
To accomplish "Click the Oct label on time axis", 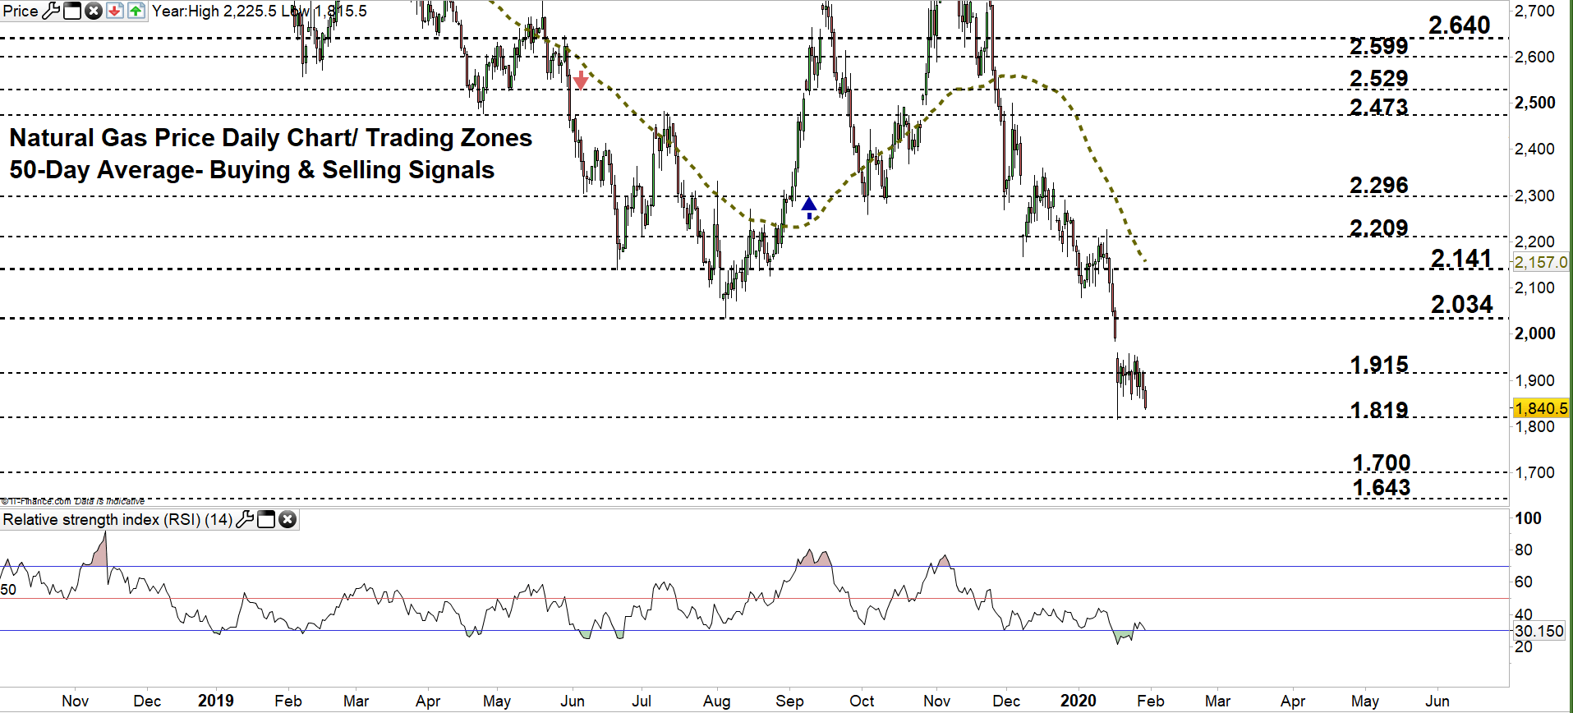I will [x=862, y=701].
